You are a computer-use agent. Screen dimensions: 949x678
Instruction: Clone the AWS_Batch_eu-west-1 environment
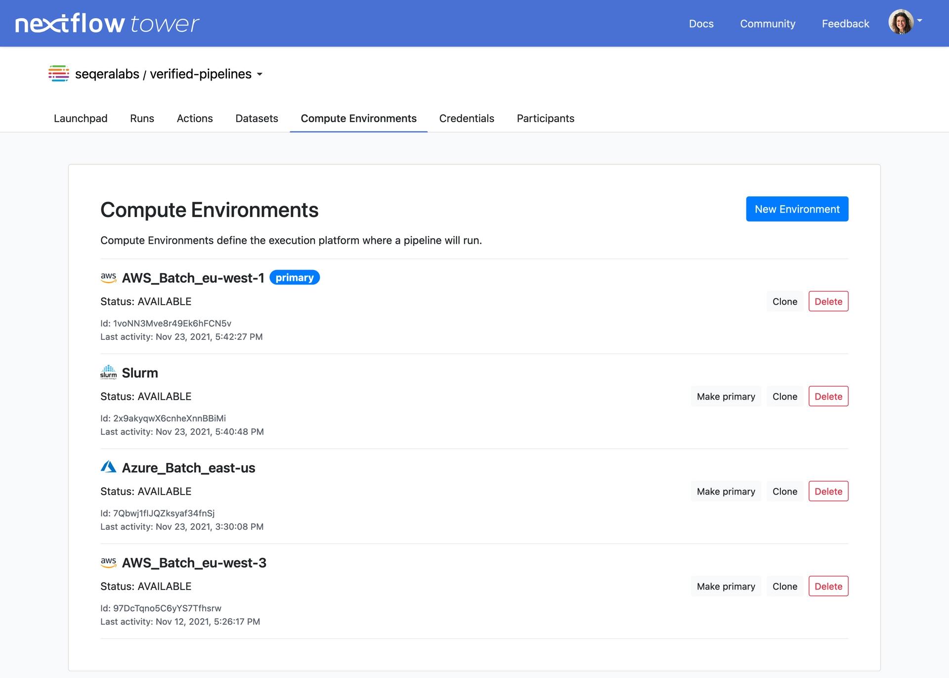785,302
